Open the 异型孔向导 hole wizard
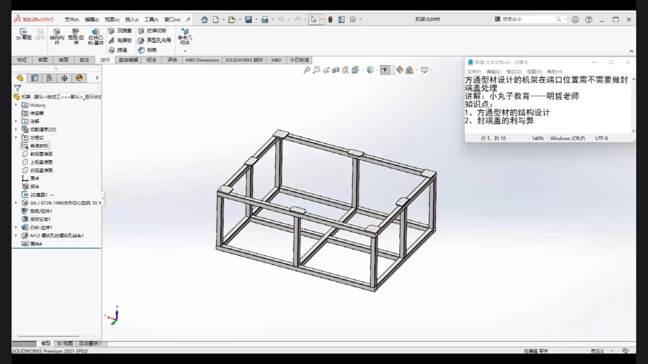 155,40
